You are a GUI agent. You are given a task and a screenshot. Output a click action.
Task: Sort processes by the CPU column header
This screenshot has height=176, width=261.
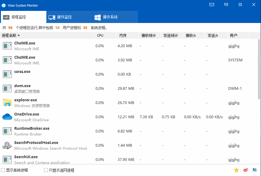tap(100, 35)
